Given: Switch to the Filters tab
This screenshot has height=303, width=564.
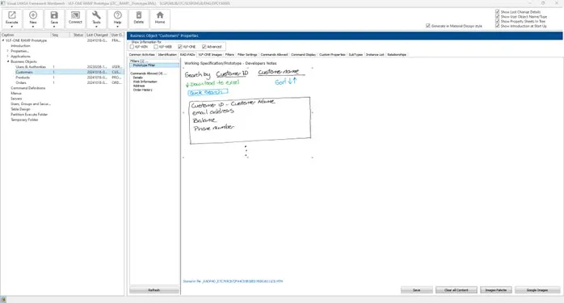Looking at the screenshot, I should tap(229, 55).
